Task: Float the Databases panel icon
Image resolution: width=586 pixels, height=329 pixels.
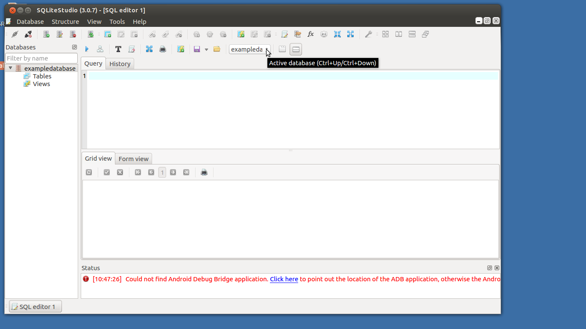Action: [74, 47]
